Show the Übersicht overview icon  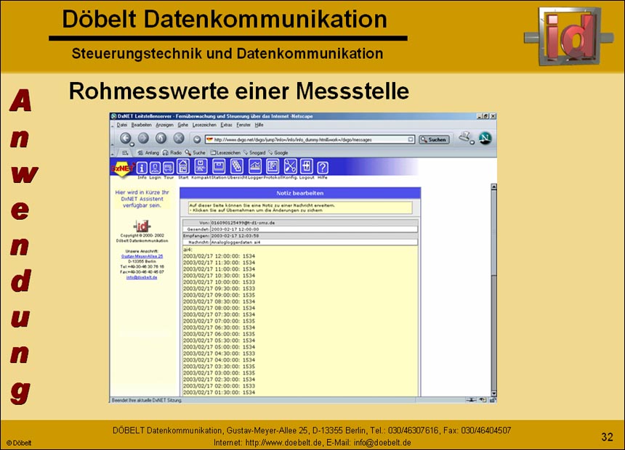pyautogui.click(x=237, y=166)
